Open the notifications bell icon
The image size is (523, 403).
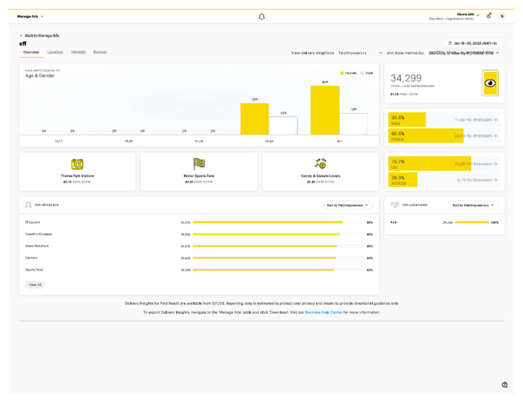488,16
